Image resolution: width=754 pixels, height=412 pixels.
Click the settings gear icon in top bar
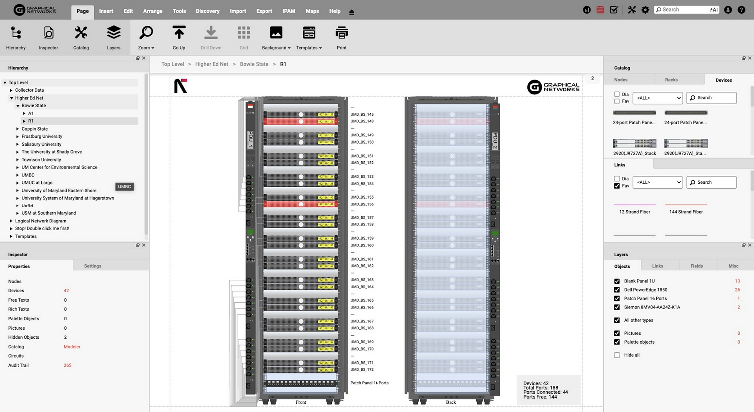click(x=645, y=10)
